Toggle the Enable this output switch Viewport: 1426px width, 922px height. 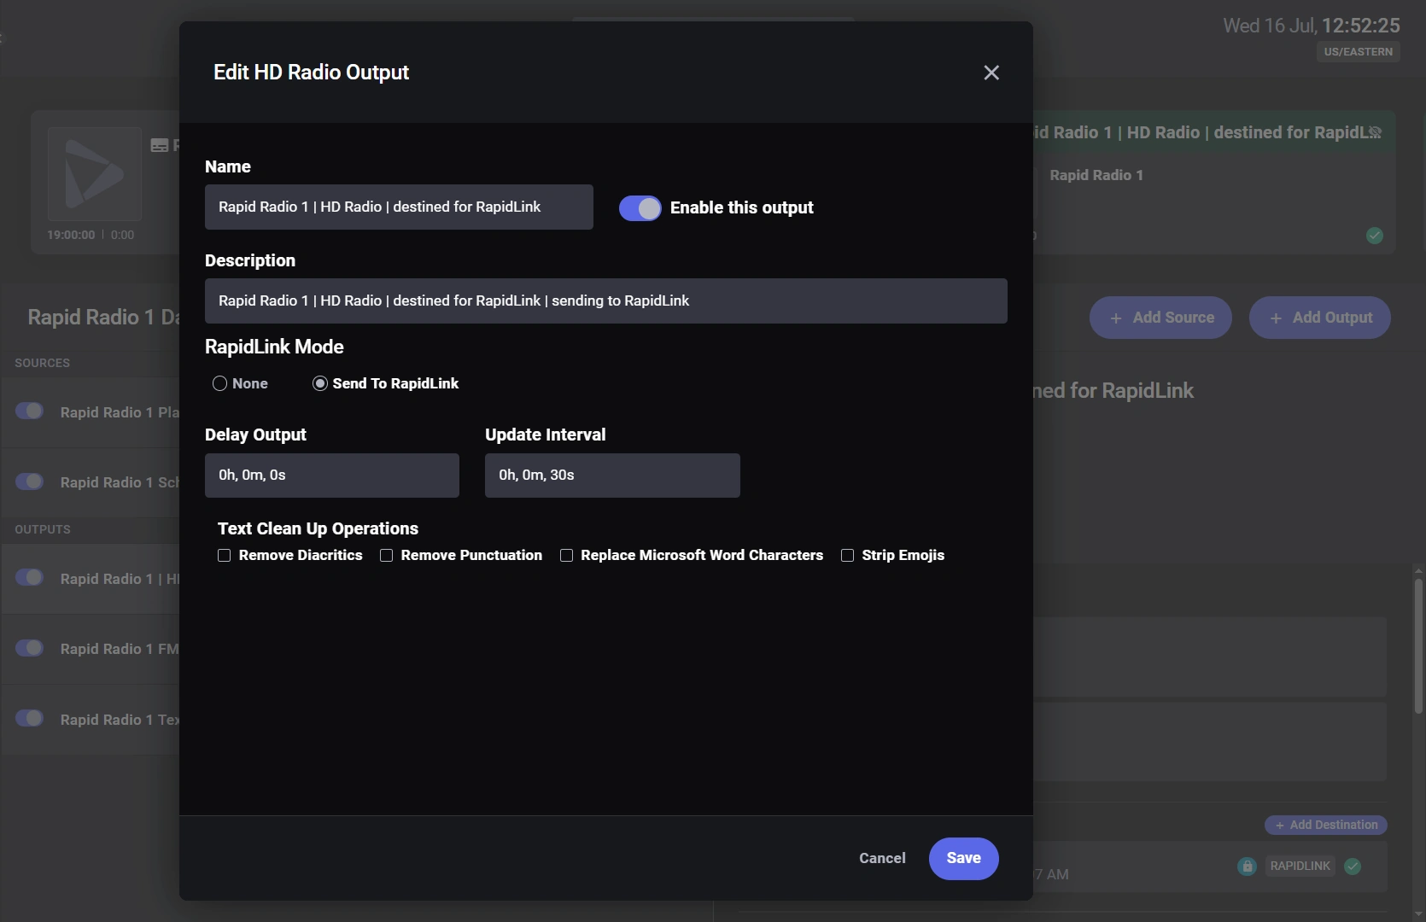(640, 208)
